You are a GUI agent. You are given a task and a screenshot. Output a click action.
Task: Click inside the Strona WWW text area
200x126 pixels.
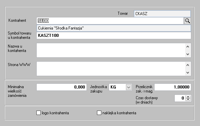111,69
